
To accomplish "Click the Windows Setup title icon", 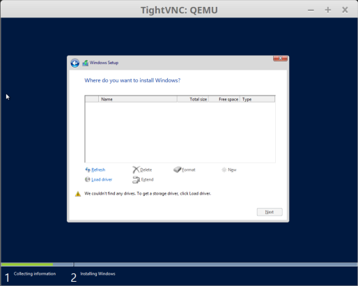I will pyautogui.click(x=85, y=63).
